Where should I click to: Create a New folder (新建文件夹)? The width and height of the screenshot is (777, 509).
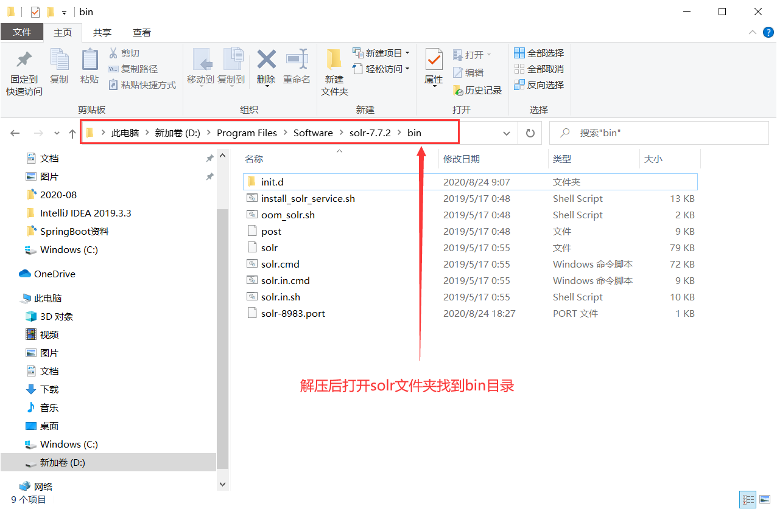[334, 72]
